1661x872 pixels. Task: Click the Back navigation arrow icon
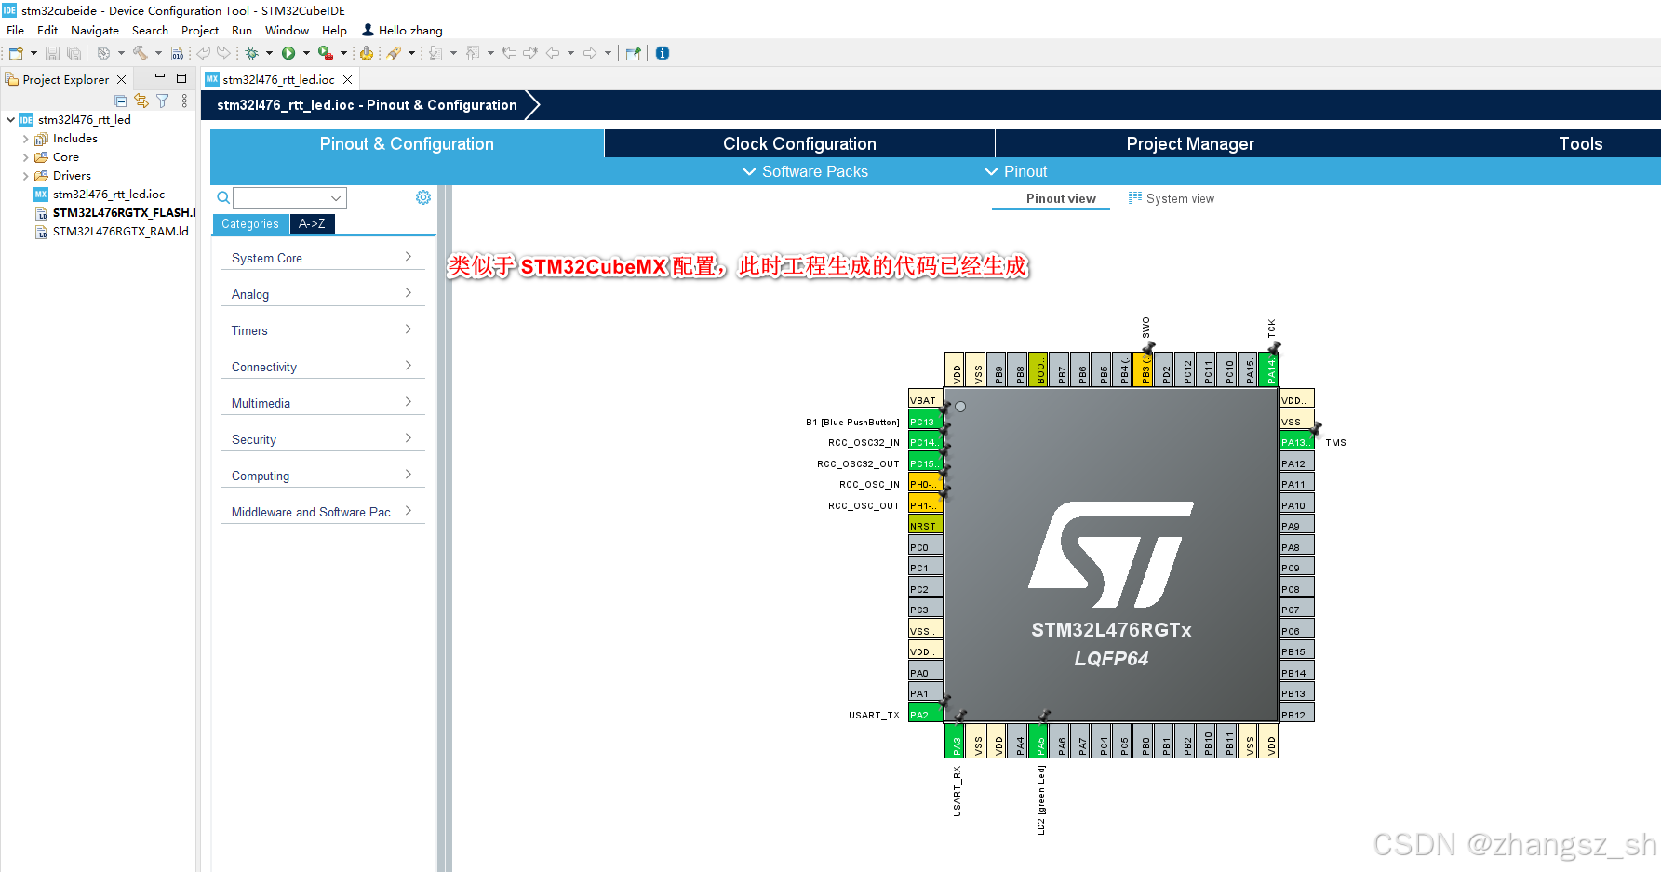[553, 53]
